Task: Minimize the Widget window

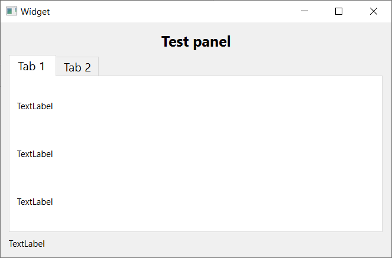Action: point(304,11)
